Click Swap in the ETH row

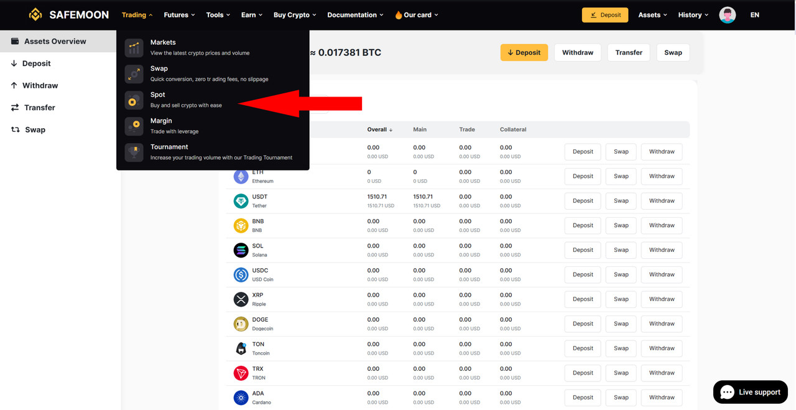[621, 176]
